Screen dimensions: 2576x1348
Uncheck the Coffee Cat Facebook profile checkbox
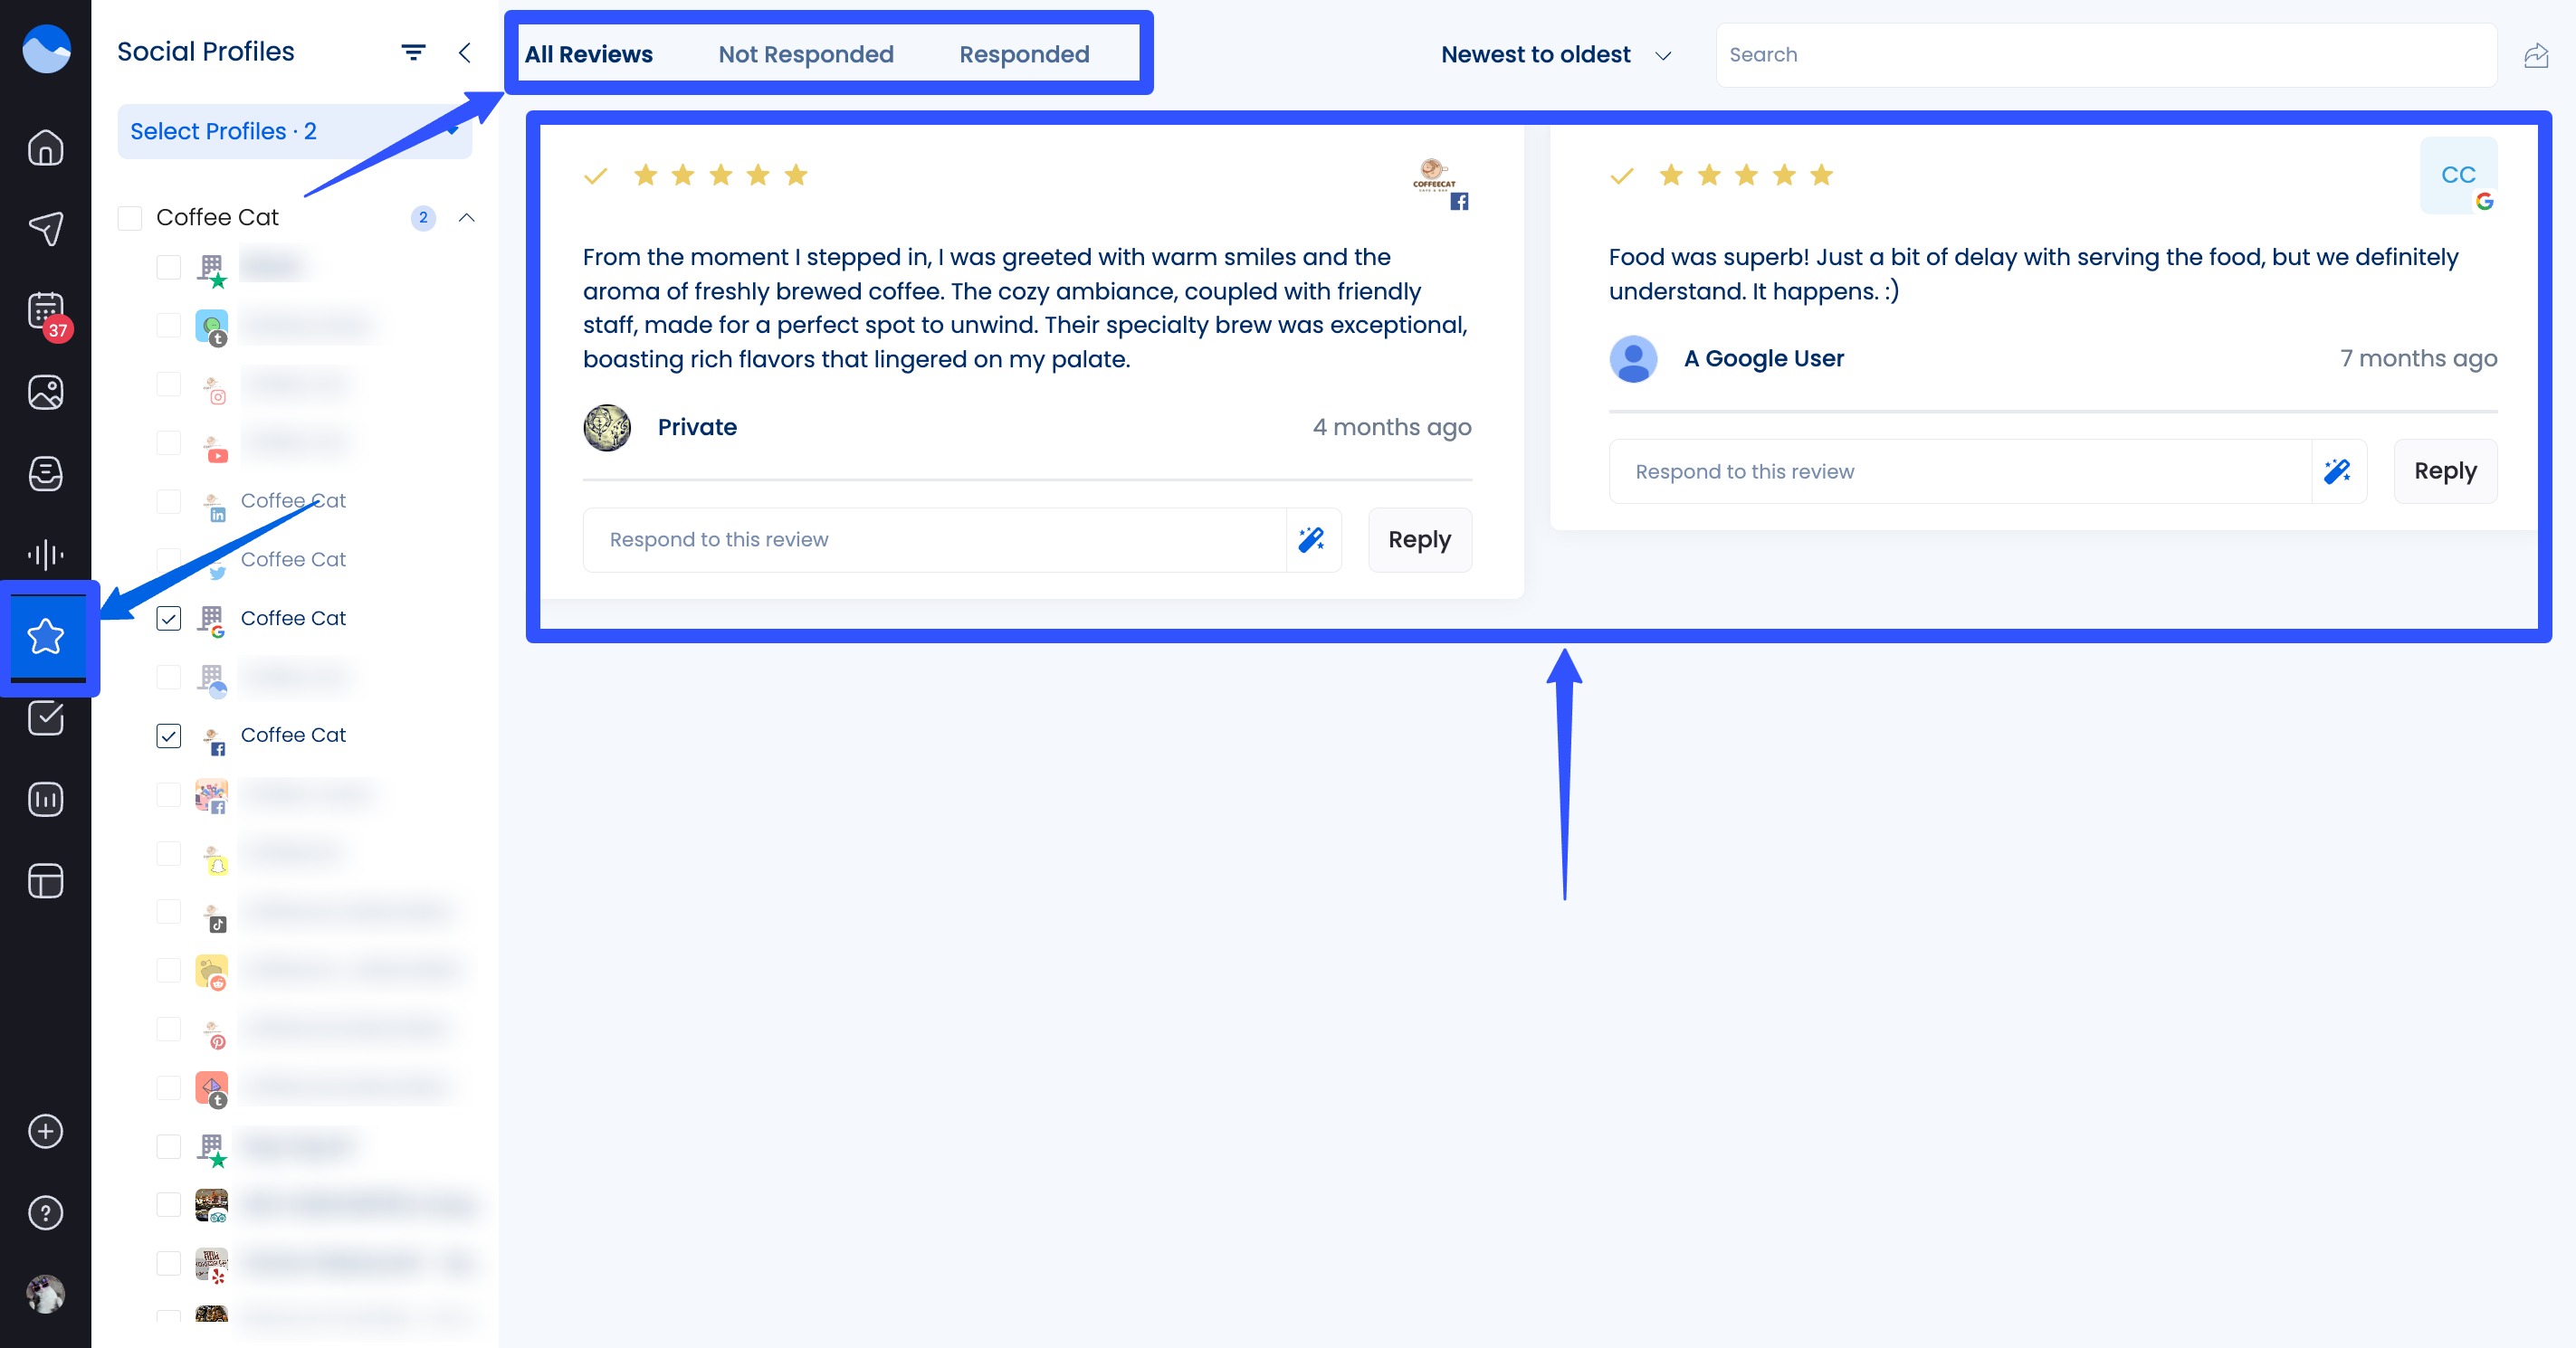point(168,736)
